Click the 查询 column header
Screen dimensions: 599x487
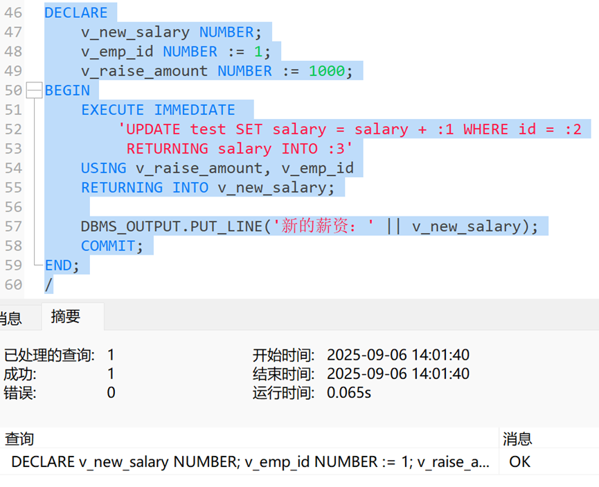(19, 439)
